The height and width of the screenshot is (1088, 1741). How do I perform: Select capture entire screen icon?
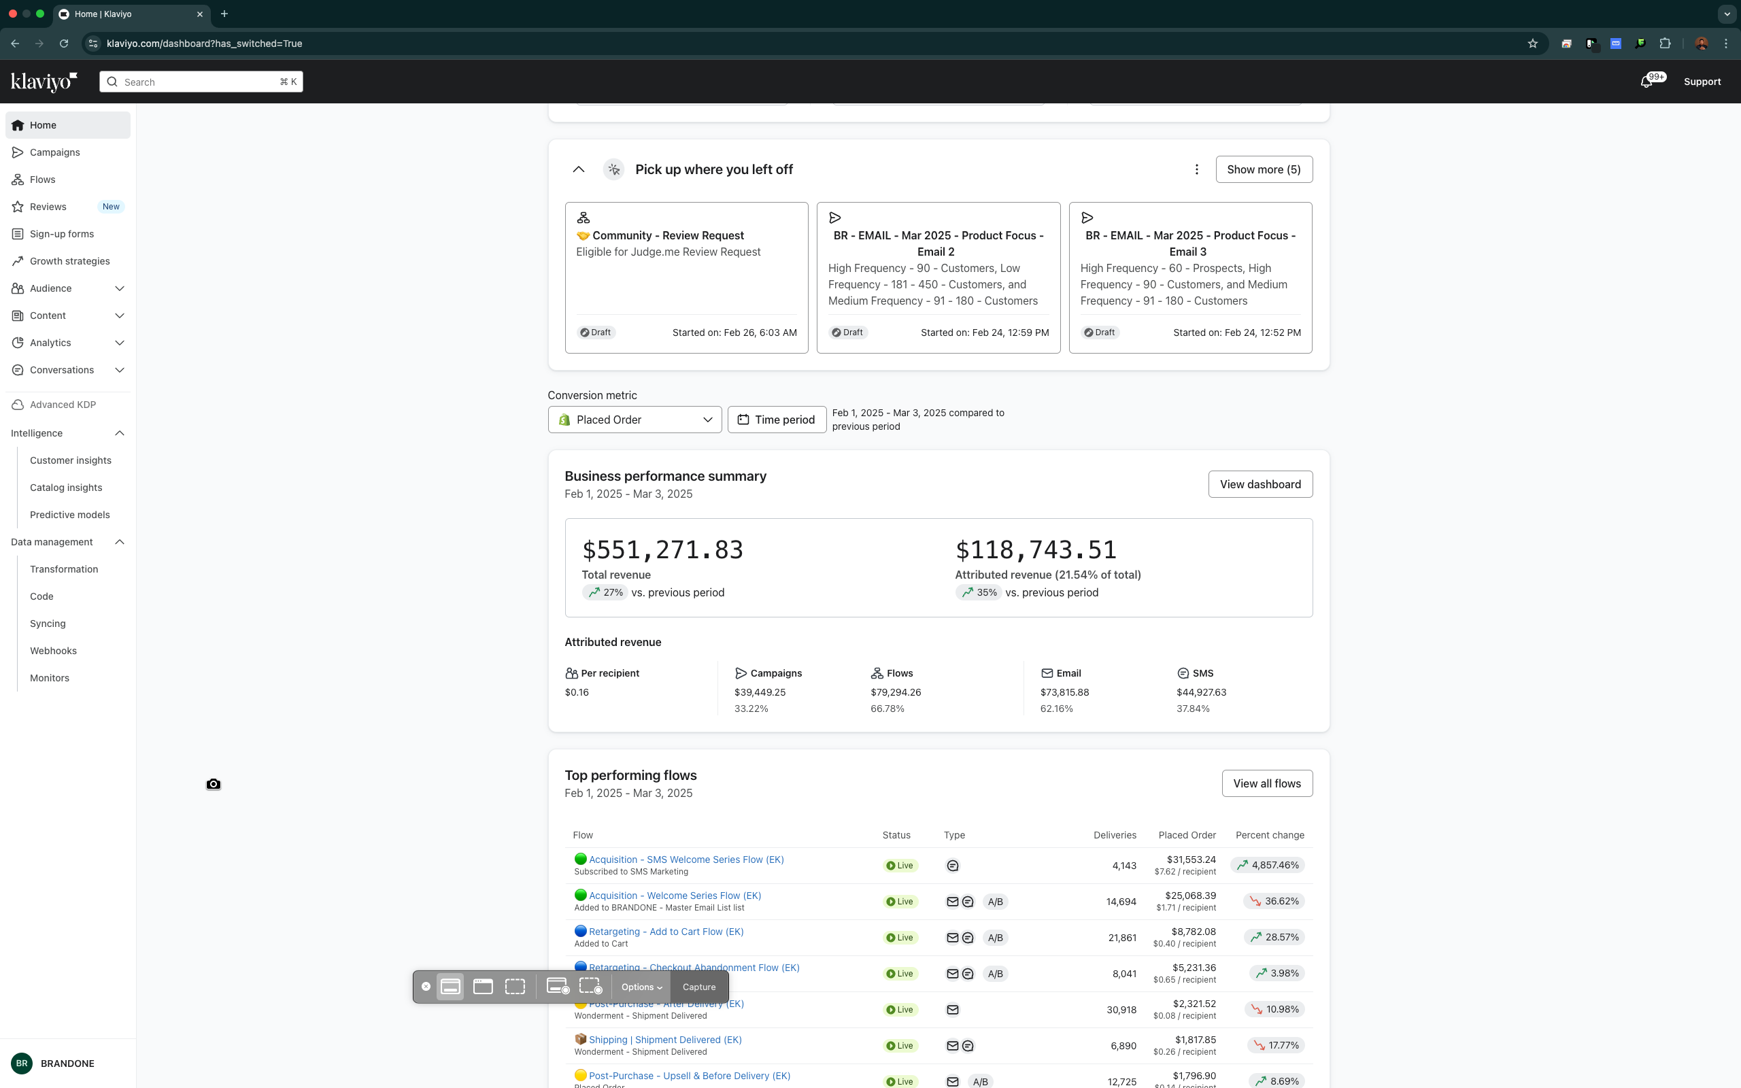450,987
